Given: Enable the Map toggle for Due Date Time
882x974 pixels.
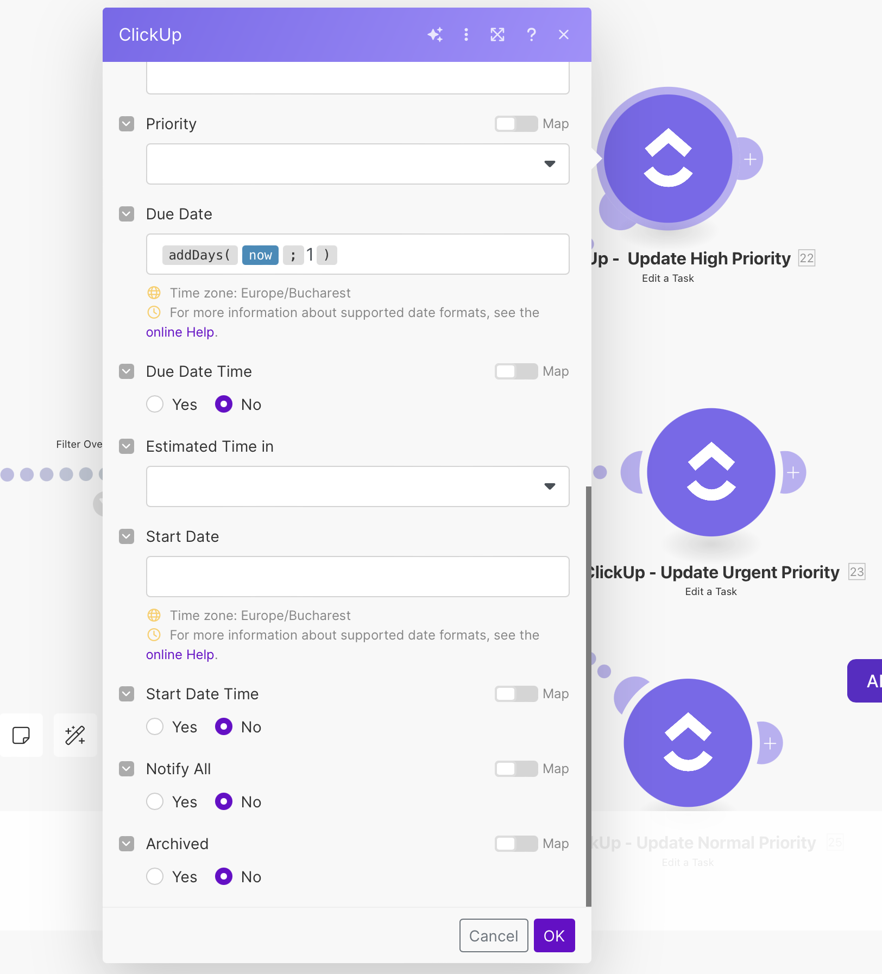Looking at the screenshot, I should [x=515, y=371].
